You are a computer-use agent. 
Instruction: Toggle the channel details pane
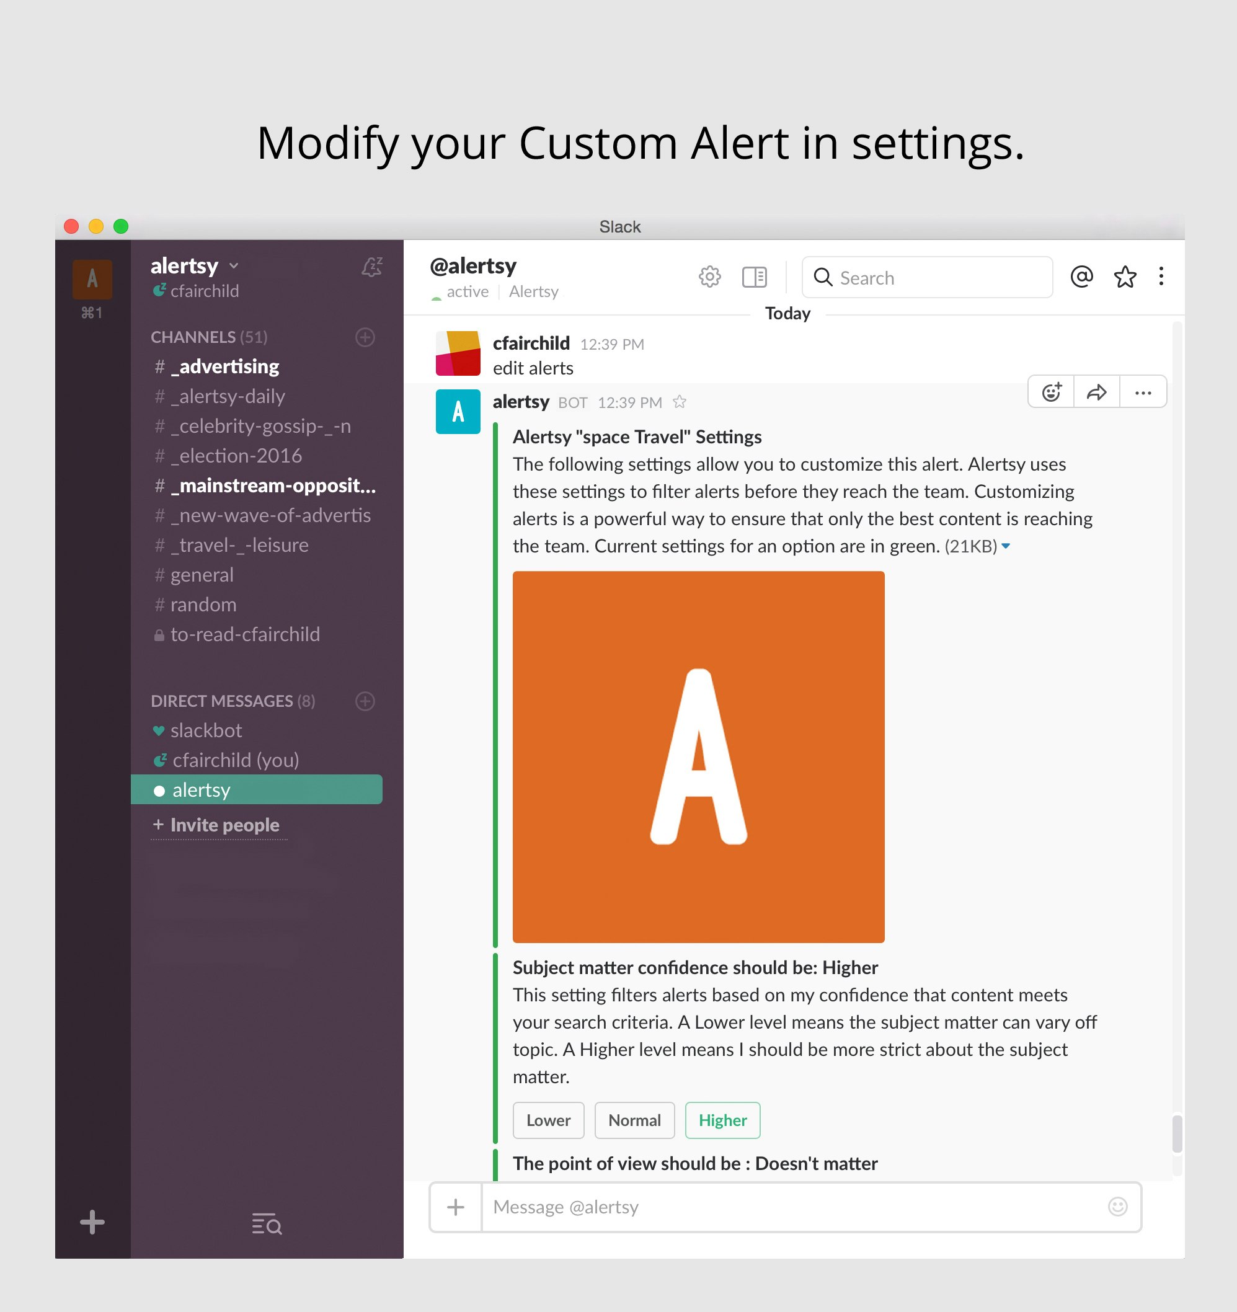pyautogui.click(x=755, y=277)
